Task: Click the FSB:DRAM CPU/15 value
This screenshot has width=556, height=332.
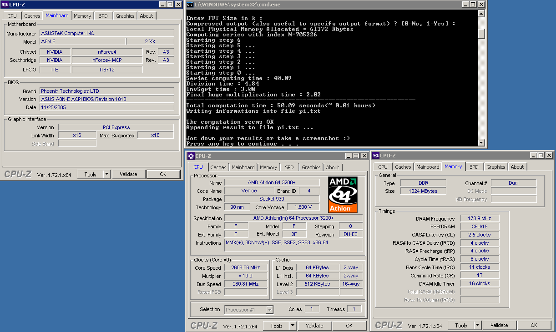Action: point(480,226)
